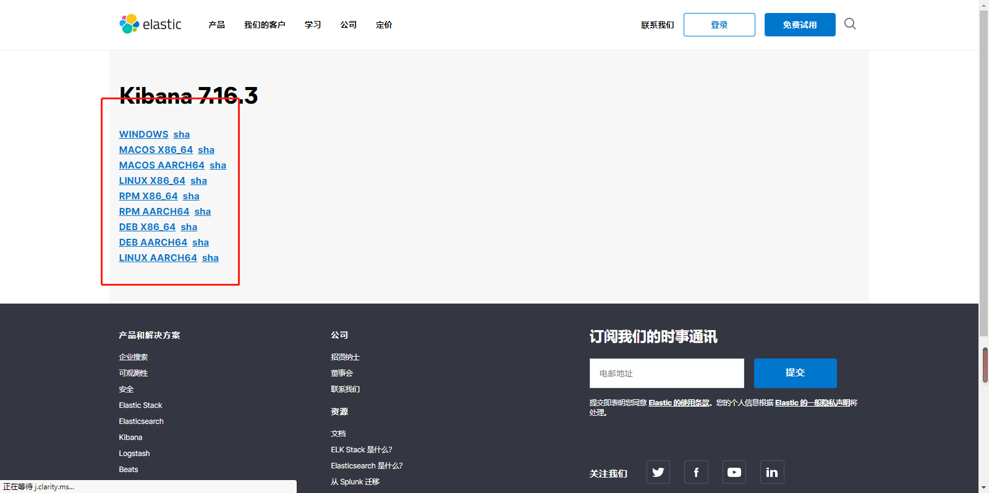Click the Elastic logo

pos(150,24)
